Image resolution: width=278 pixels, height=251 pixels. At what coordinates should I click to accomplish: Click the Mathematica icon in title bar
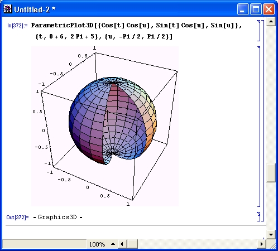[8, 9]
